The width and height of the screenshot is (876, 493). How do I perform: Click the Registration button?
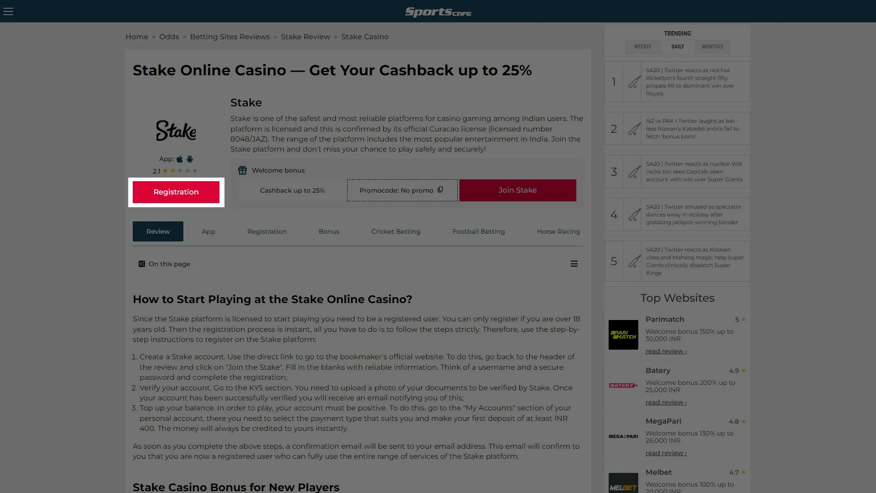(176, 191)
